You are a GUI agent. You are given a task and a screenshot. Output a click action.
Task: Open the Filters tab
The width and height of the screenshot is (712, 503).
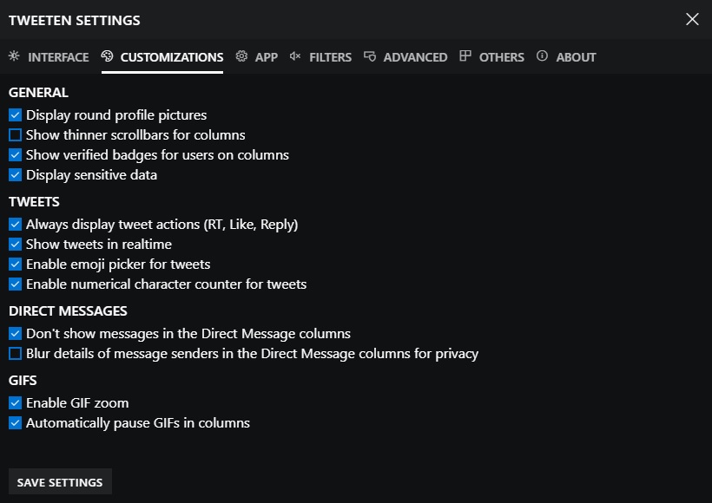click(330, 57)
